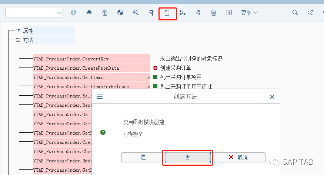Screen dimensions: 324x175
Task: Click the green square beside 列出采购订单用于审批
Action: [155, 86]
